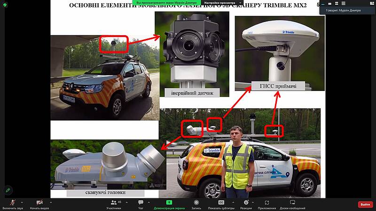Click the slide title mentioning TRIMBLE MX2
This screenshot has width=376, height=211.
point(188,5)
